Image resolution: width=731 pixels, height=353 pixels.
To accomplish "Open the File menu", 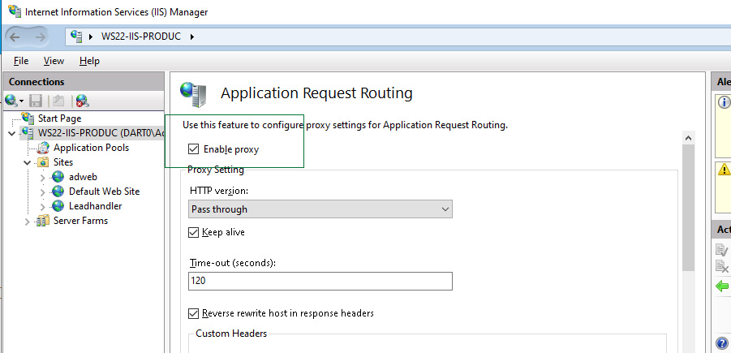I will pos(21,61).
